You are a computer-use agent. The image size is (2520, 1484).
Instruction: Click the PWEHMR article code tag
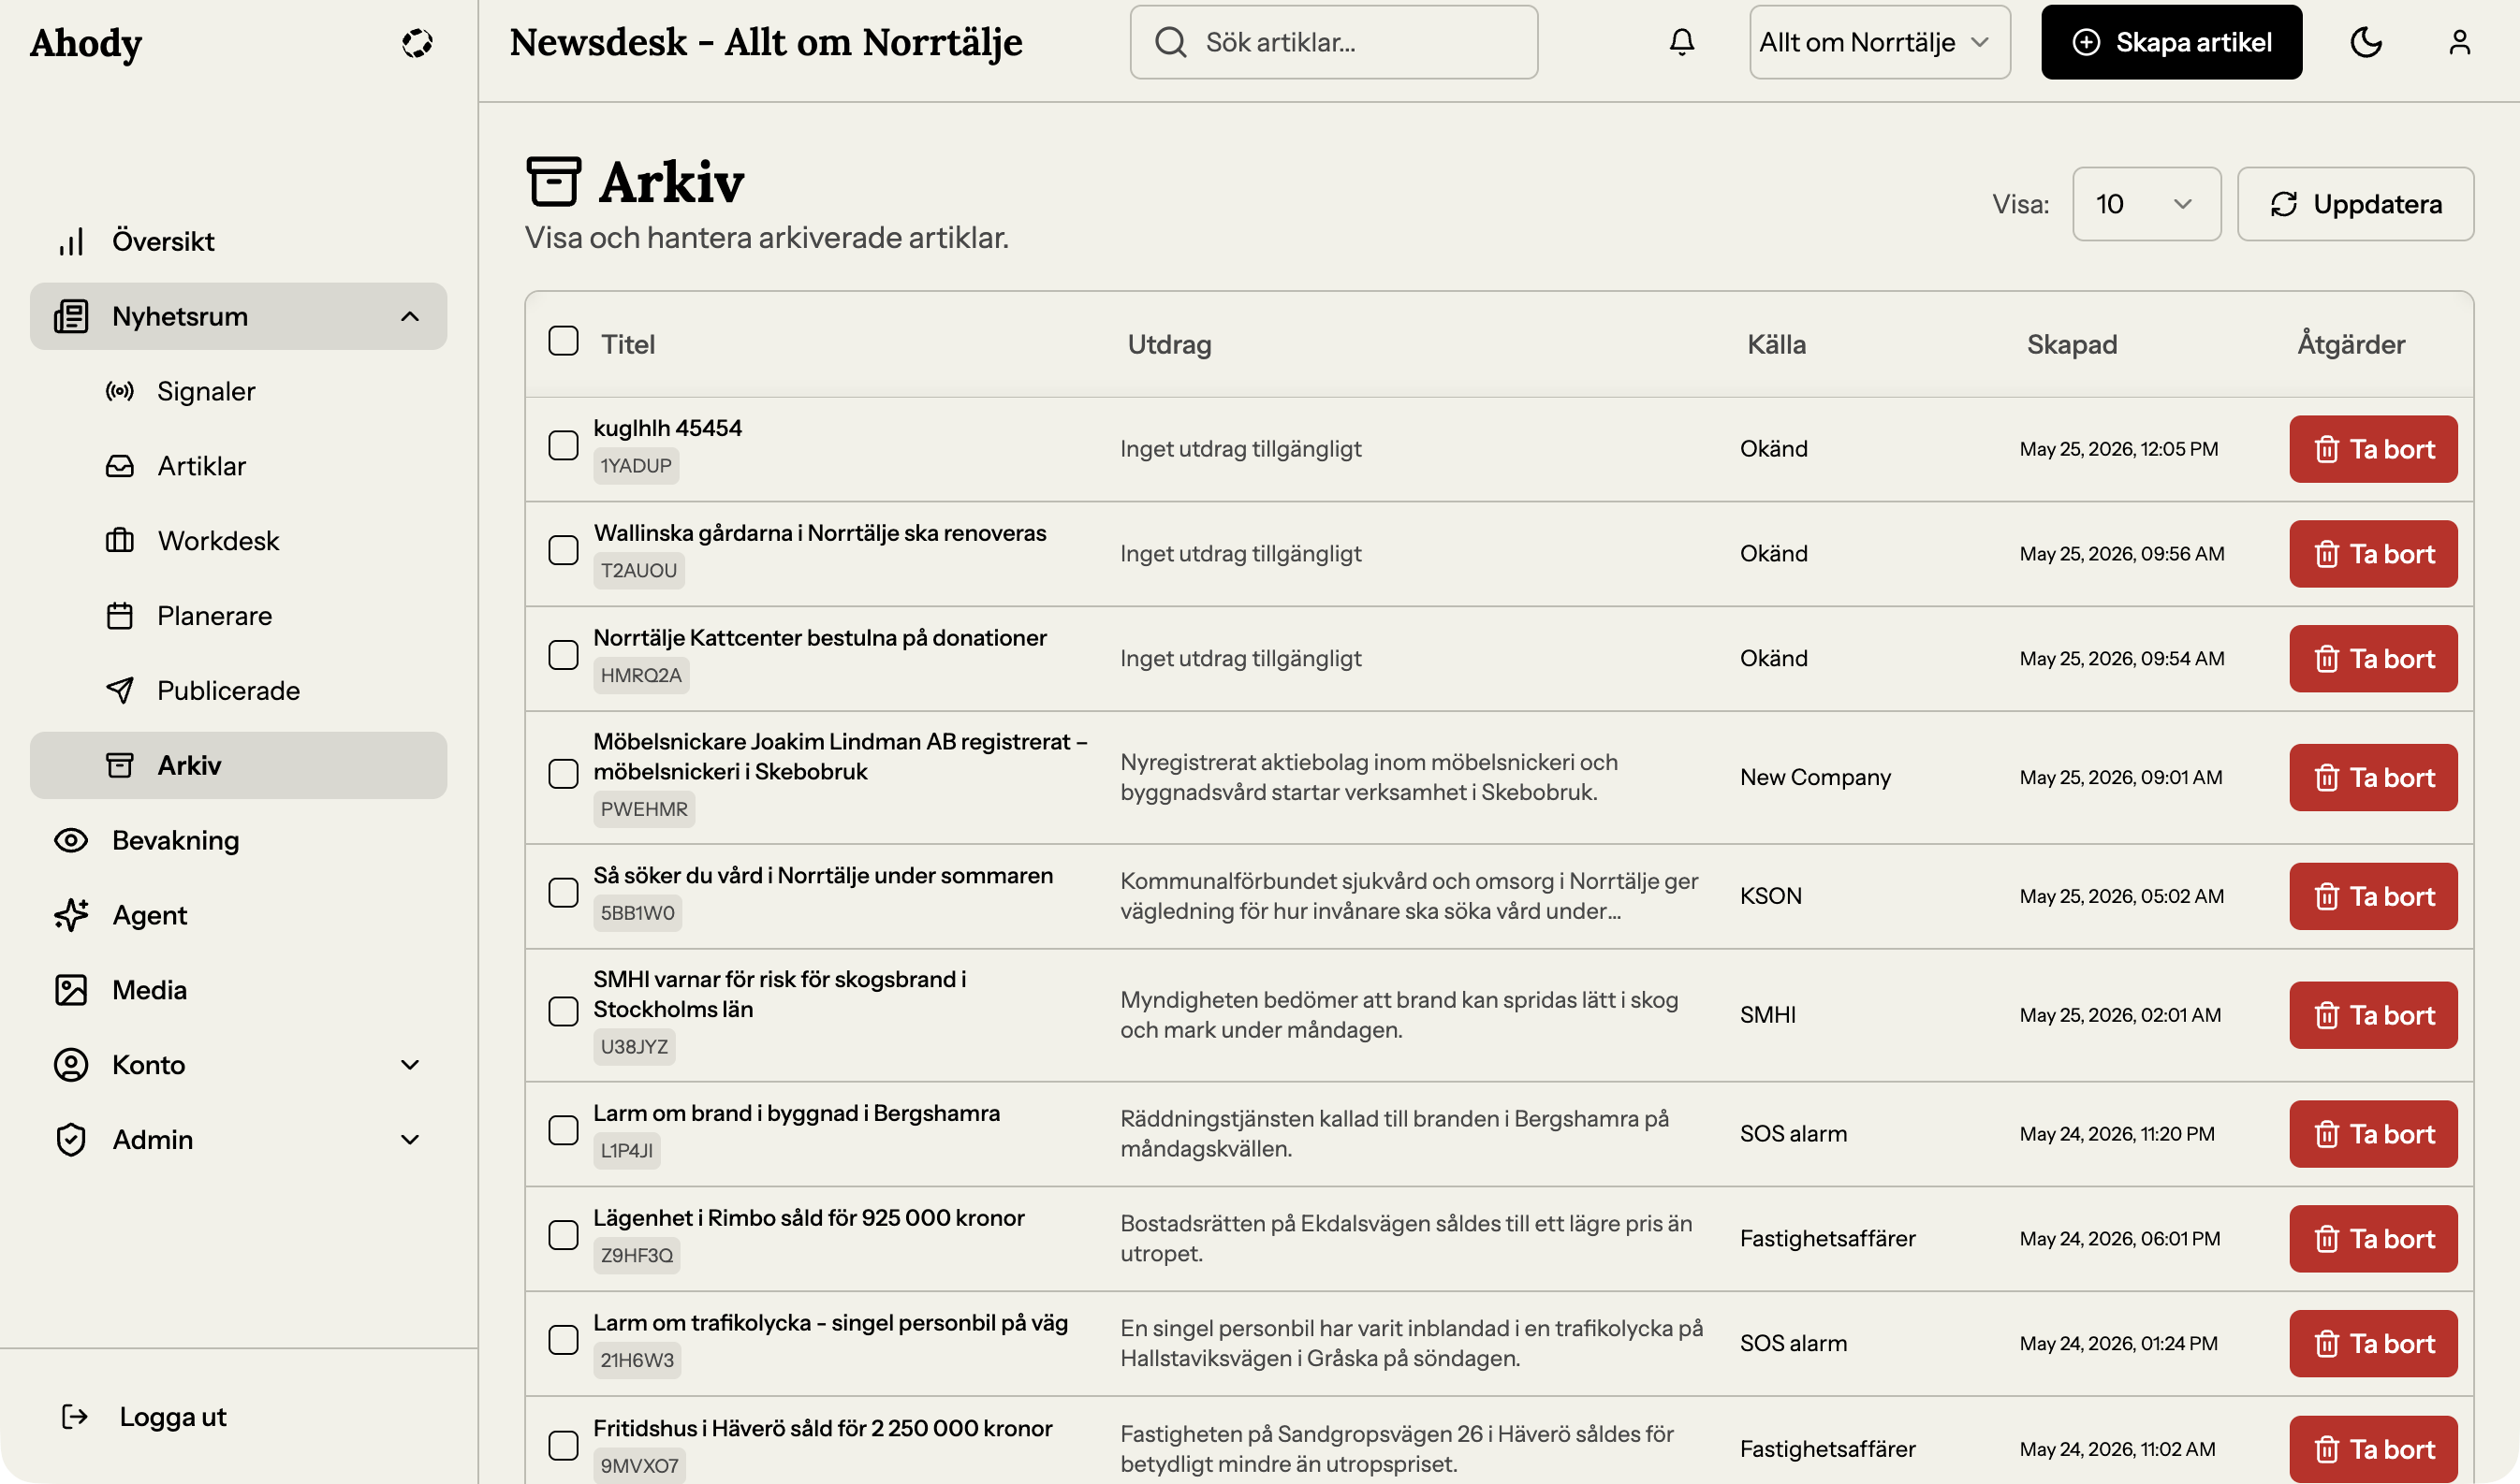643,809
